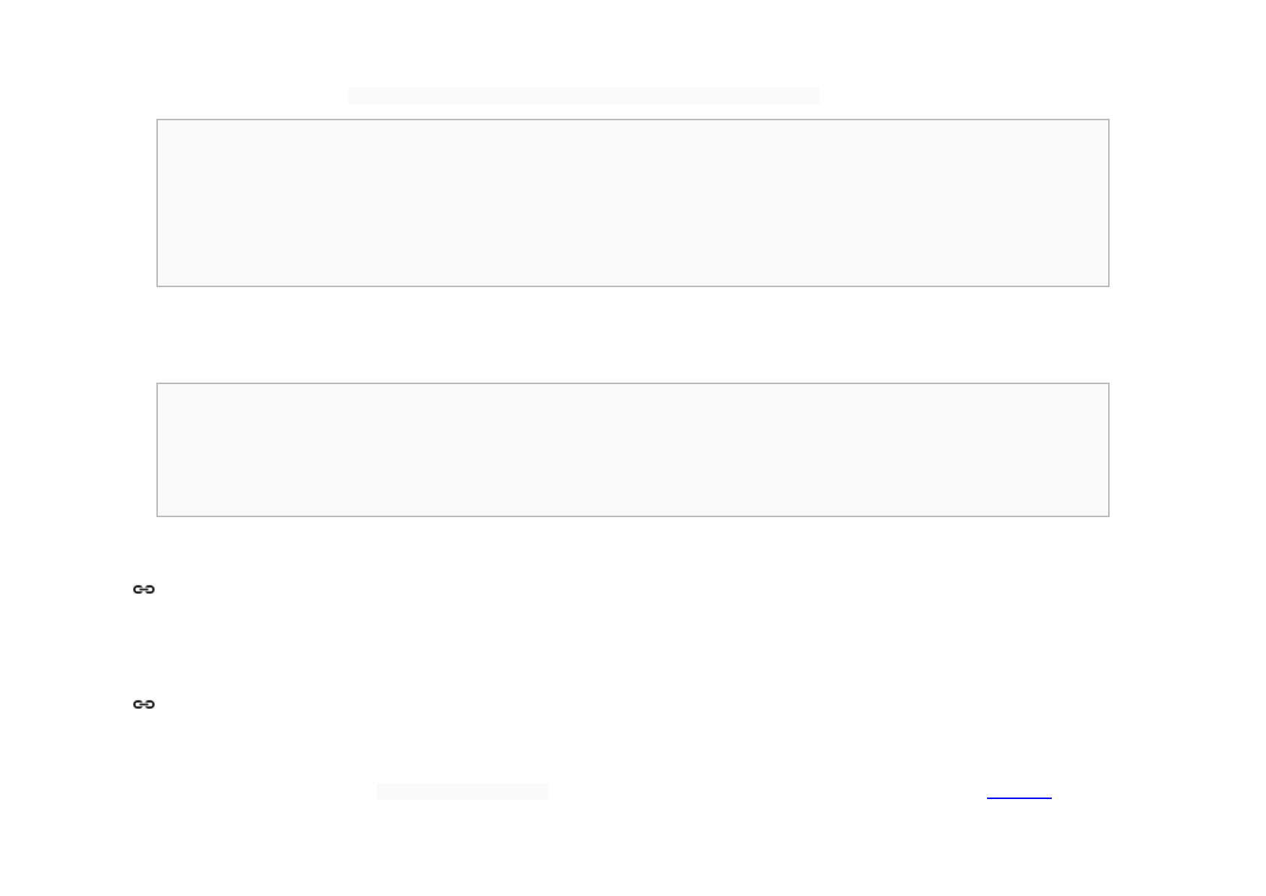Click inside the second code block
This screenshot has width=1266, height=896.
point(633,450)
